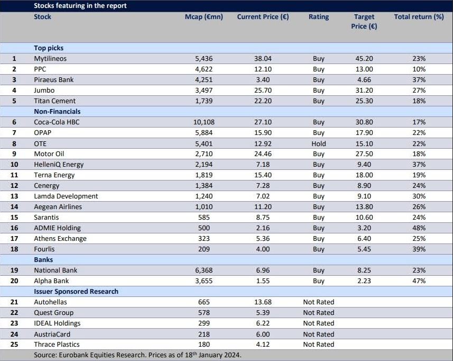This screenshot has width=453, height=361.
Task: Select Coca-Cola HBC market cap 10,108
Action: click(x=204, y=122)
